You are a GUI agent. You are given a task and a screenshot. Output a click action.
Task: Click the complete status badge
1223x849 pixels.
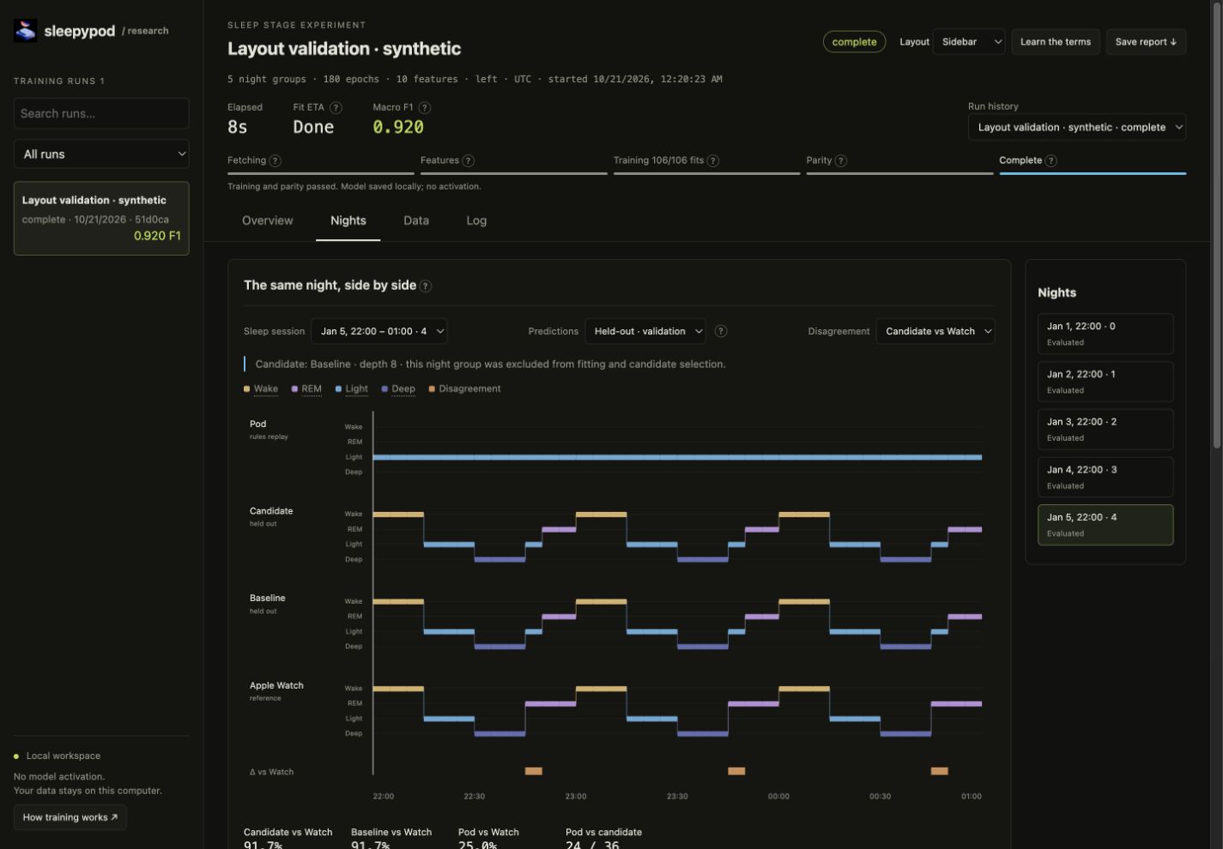[x=854, y=41]
